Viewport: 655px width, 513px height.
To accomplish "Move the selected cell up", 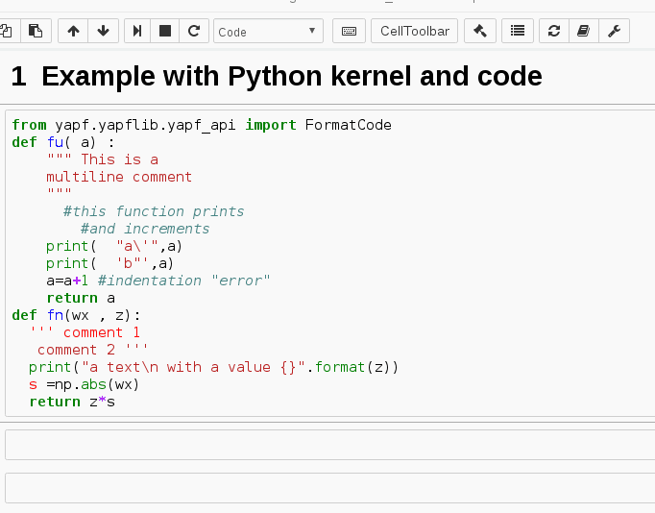I will click(x=73, y=31).
